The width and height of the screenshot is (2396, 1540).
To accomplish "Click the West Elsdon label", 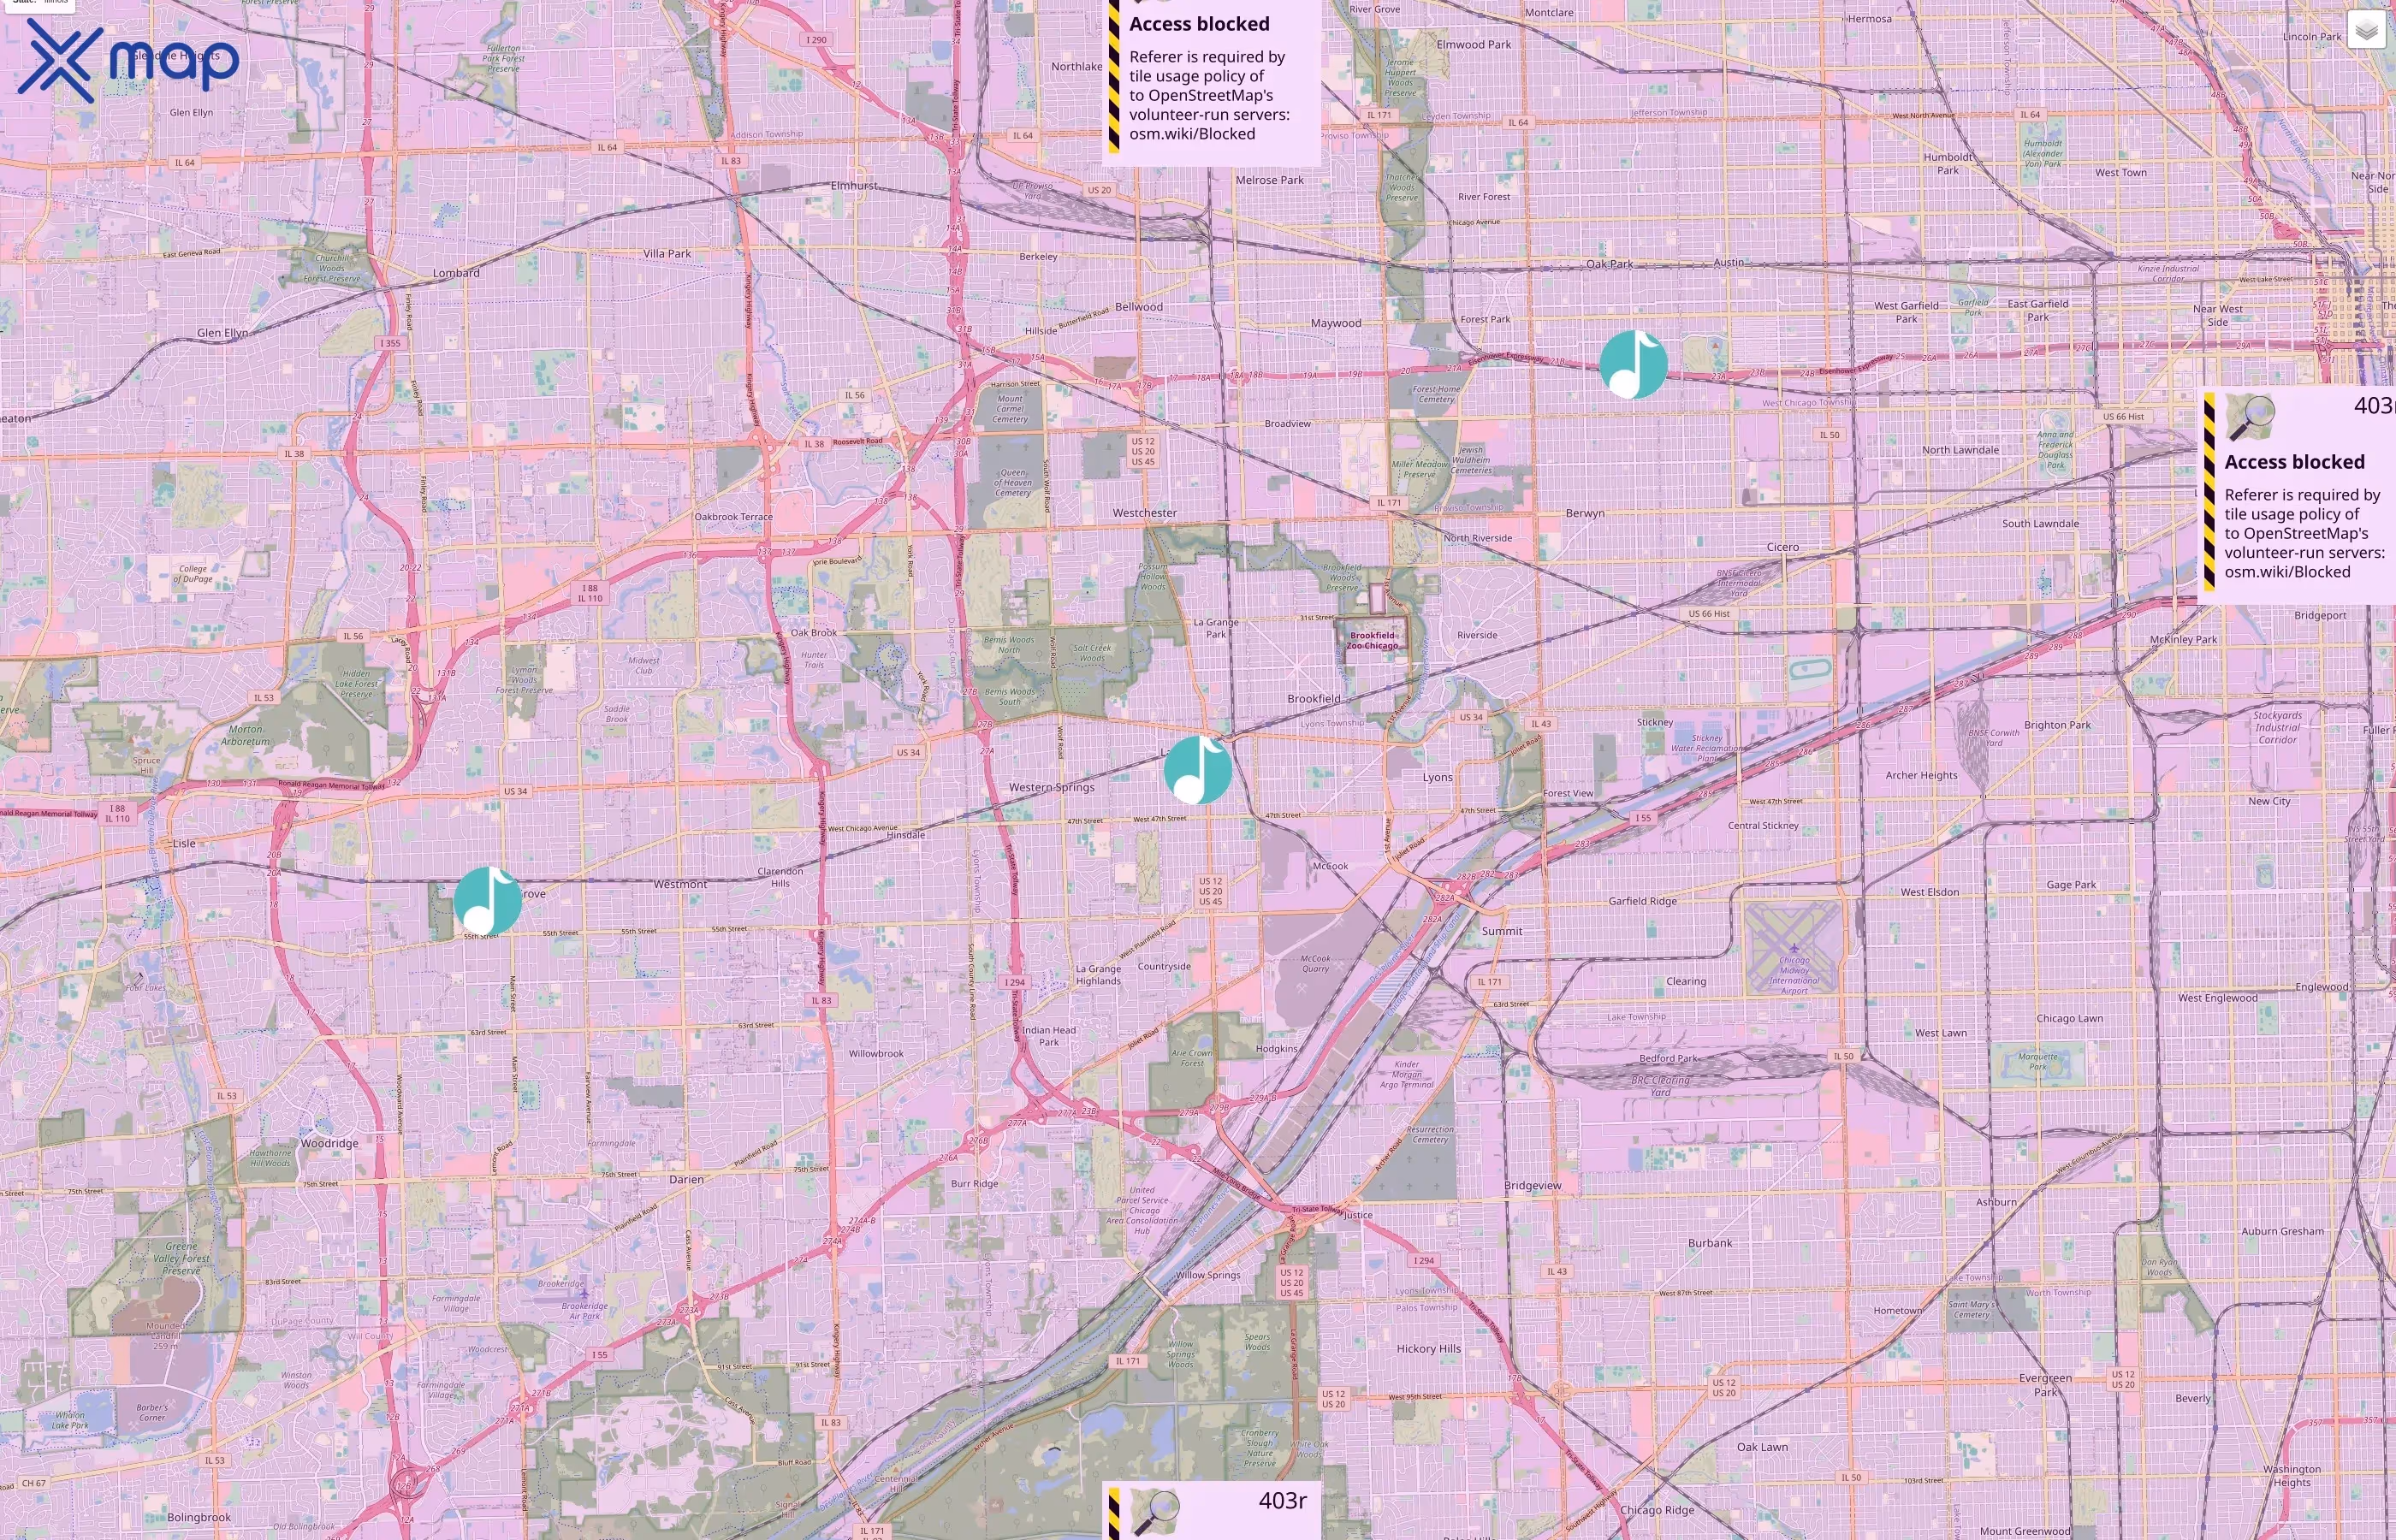I will coord(1929,892).
